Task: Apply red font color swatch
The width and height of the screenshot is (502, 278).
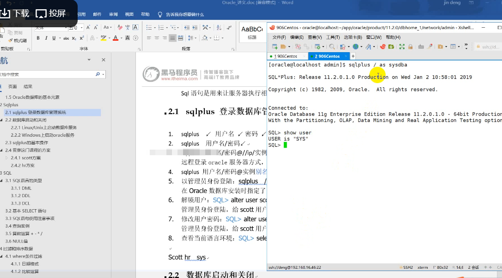Action: click(x=116, y=38)
